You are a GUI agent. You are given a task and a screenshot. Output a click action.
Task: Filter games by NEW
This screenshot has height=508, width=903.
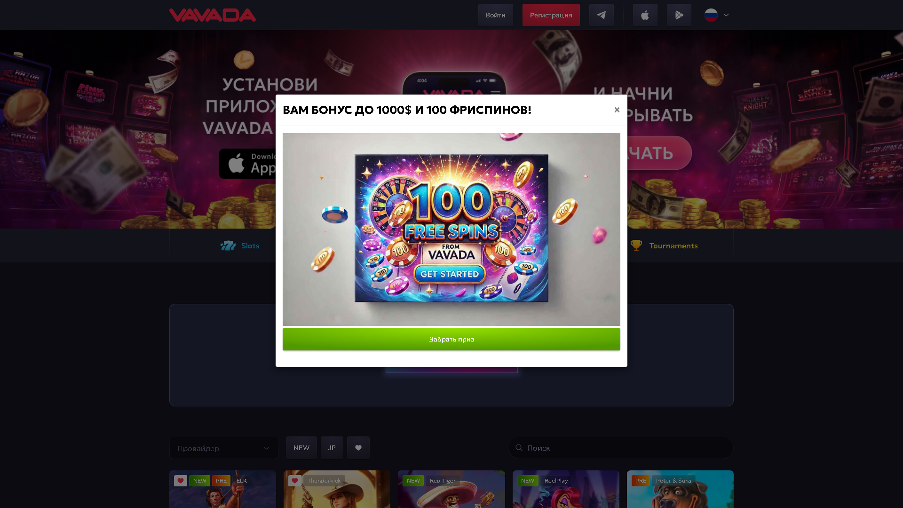[301, 448]
